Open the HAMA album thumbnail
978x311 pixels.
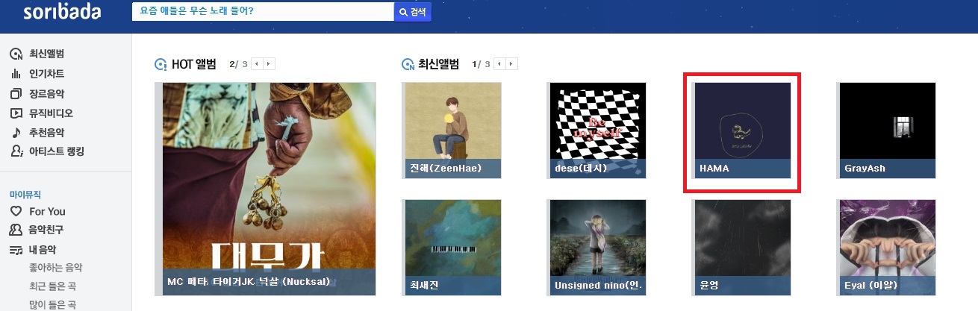tap(743, 131)
